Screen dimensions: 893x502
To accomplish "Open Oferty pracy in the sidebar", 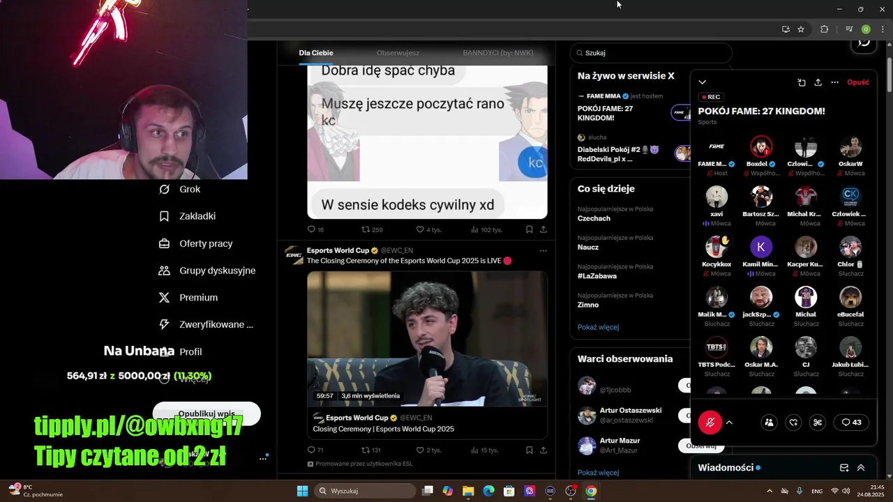I will point(196,243).
